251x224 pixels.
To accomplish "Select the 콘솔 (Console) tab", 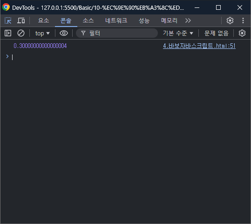I will tap(66, 20).
